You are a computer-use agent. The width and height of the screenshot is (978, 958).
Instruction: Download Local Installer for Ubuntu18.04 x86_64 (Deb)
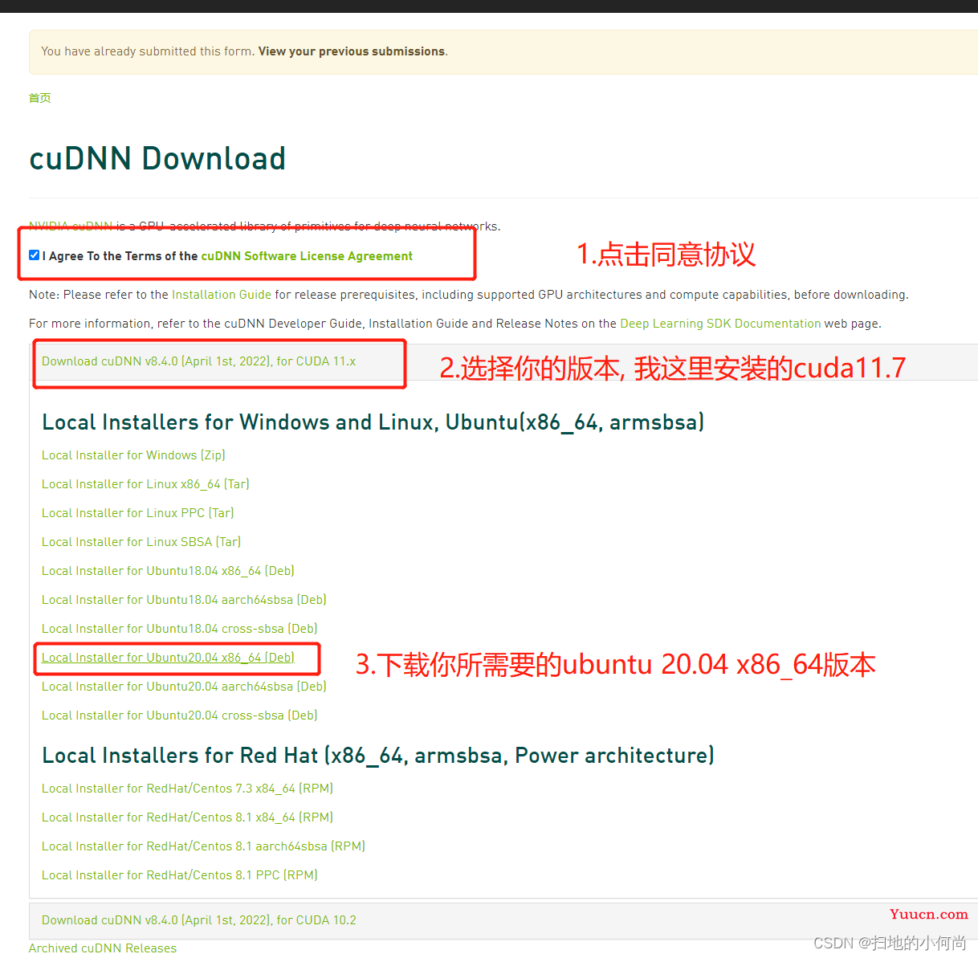pyautogui.click(x=168, y=571)
